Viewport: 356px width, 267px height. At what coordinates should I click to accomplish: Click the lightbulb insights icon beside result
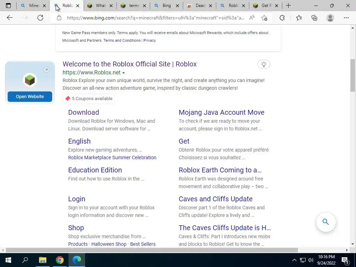(x=264, y=64)
